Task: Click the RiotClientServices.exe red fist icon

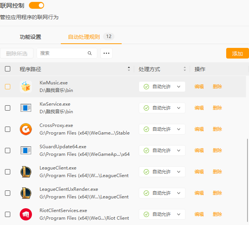Action: [26, 214]
